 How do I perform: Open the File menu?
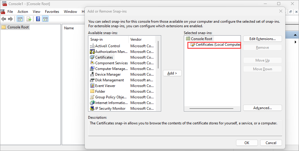10,12
